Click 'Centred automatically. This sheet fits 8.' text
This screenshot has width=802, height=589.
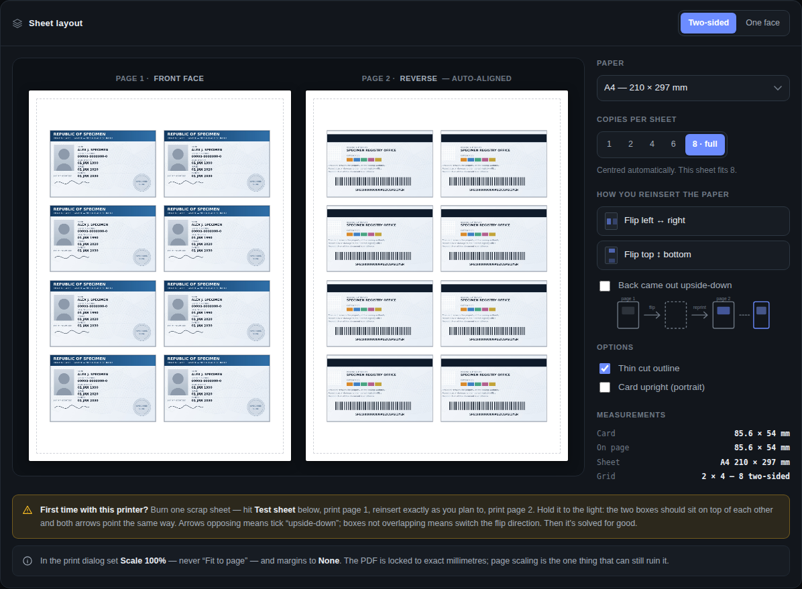667,170
